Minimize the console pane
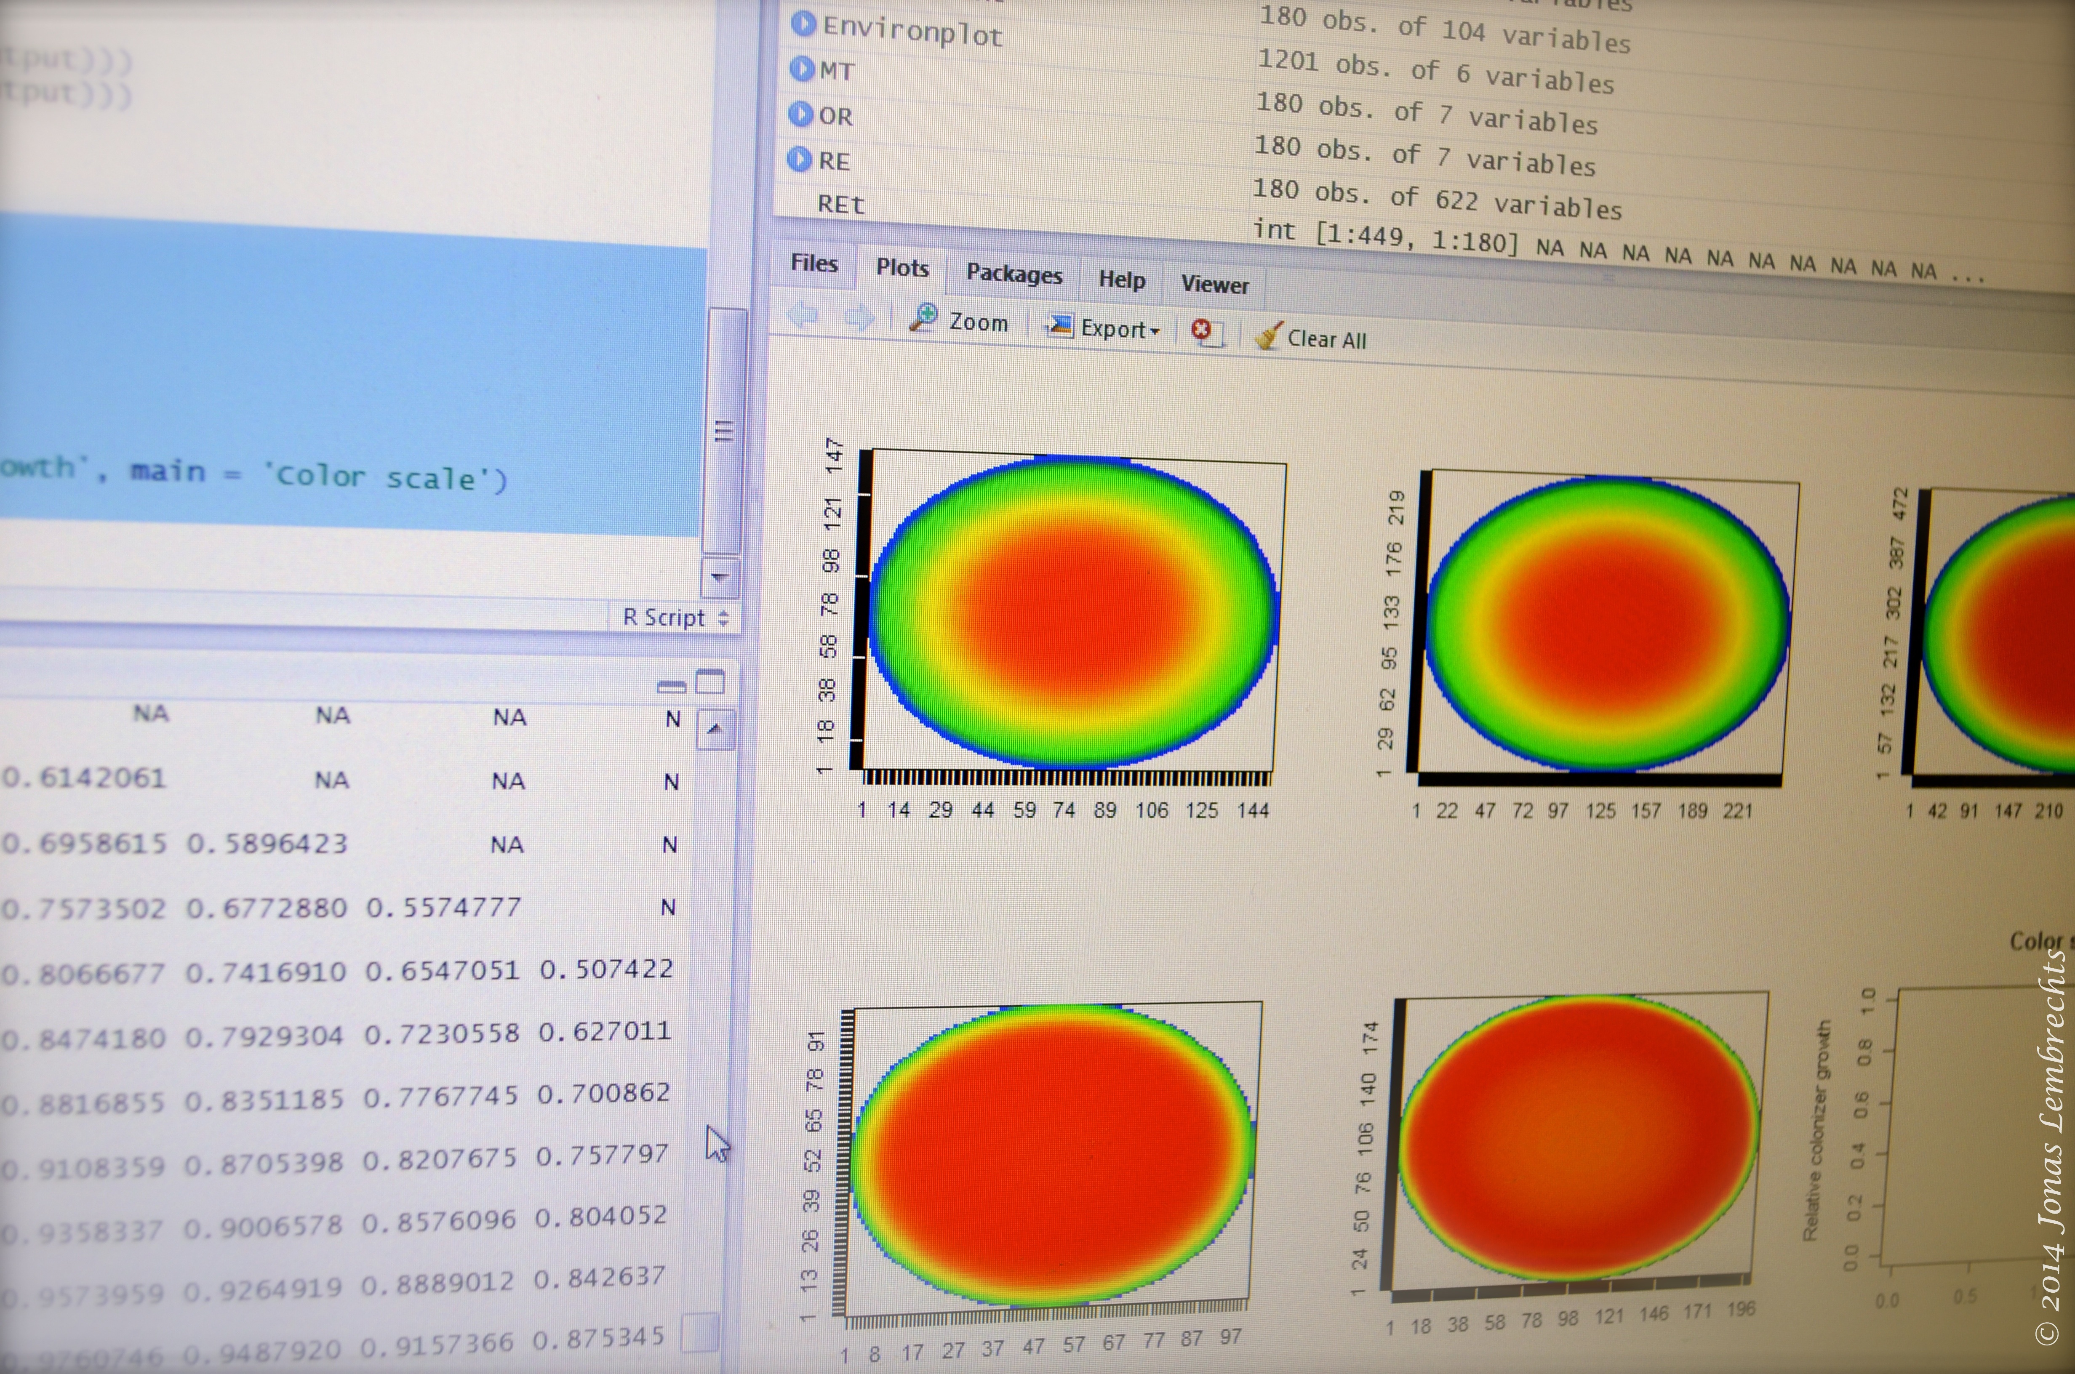The width and height of the screenshot is (2075, 1374). [x=671, y=686]
